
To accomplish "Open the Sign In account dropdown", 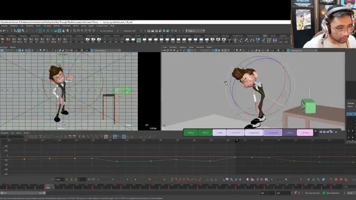I will point(195,31).
